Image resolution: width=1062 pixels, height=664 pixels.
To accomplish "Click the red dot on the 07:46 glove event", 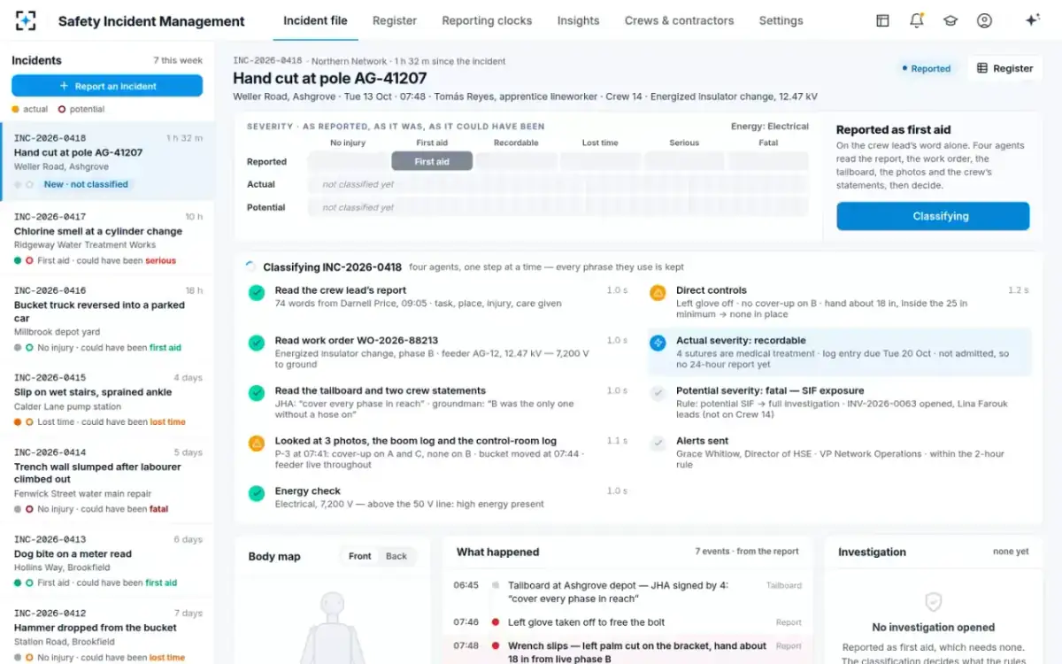I will 496,622.
